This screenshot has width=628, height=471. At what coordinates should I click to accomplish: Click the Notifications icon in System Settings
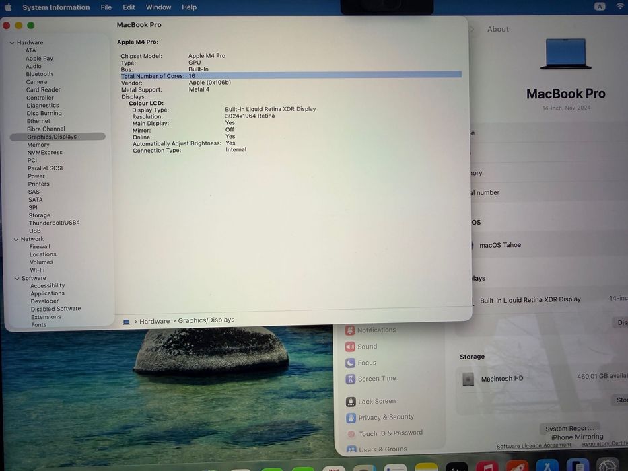350,330
